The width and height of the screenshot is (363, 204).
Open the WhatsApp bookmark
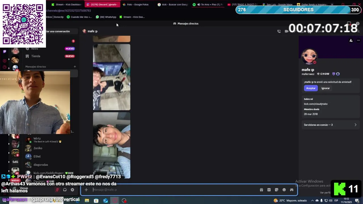point(106,17)
